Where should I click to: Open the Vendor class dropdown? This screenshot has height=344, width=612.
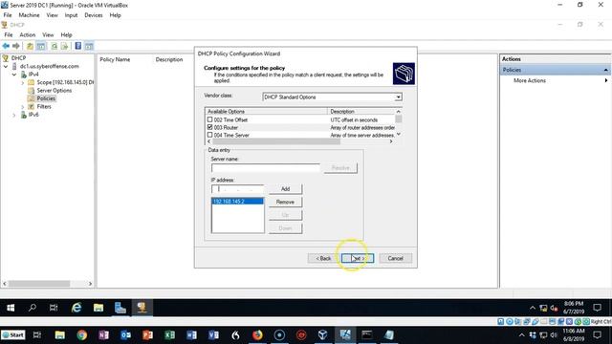click(x=398, y=97)
